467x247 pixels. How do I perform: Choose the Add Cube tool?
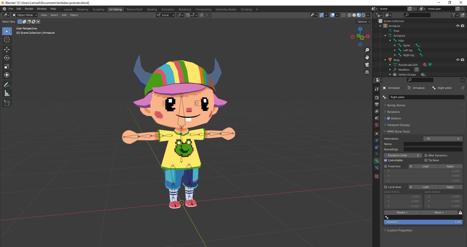click(7, 103)
